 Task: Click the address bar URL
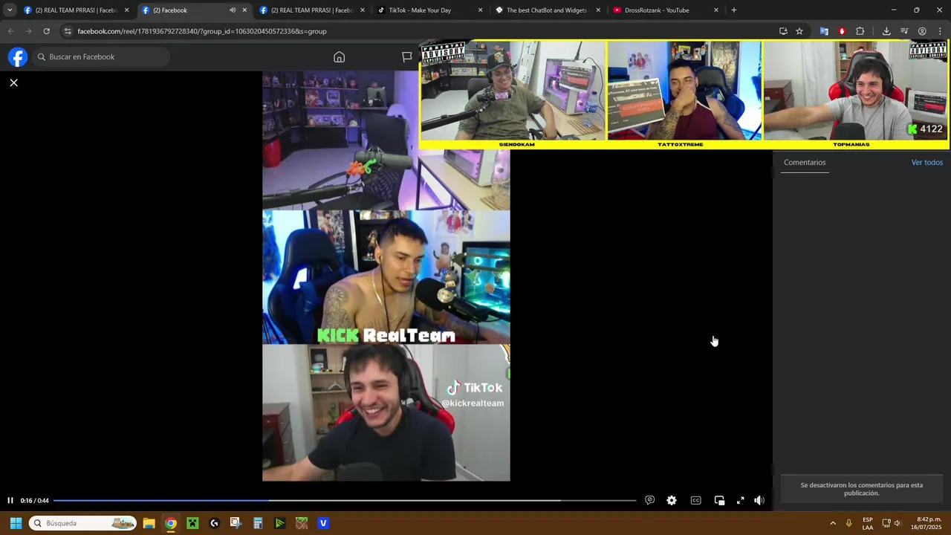(x=202, y=31)
